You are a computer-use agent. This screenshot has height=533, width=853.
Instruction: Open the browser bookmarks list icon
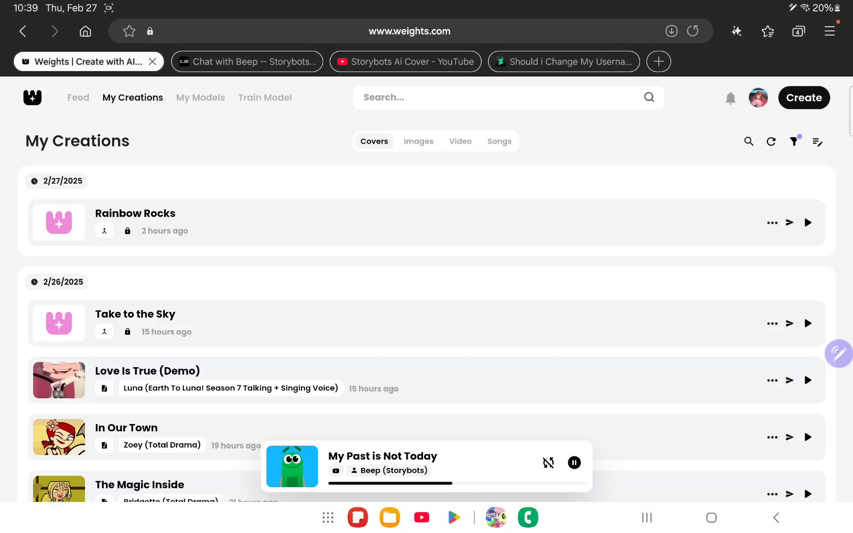coord(768,31)
